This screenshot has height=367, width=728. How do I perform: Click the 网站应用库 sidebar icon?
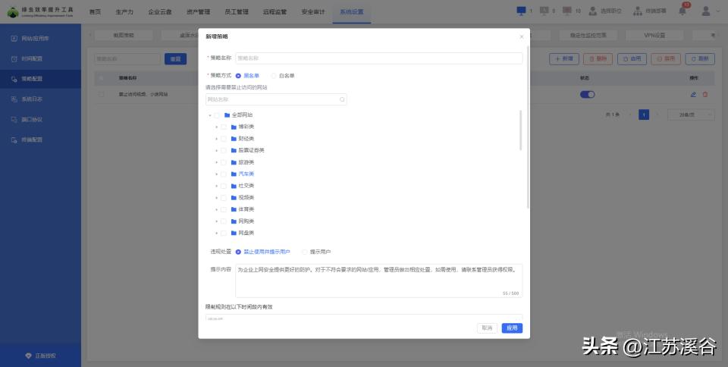(x=14, y=39)
